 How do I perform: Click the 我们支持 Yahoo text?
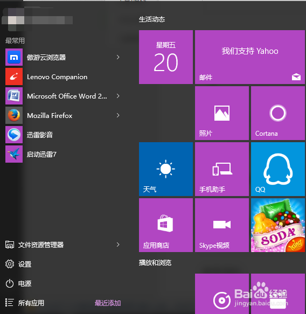(x=250, y=51)
